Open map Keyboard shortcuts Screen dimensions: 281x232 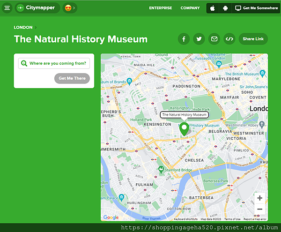pos(185,219)
